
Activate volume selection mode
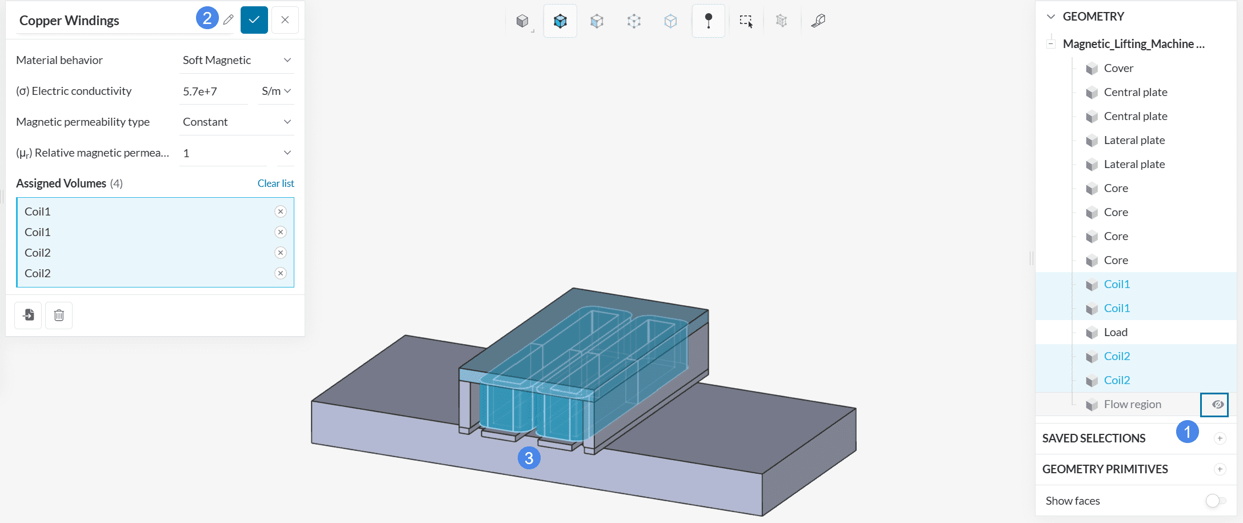point(560,21)
